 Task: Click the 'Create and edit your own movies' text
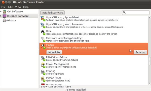(x=62, y=60)
